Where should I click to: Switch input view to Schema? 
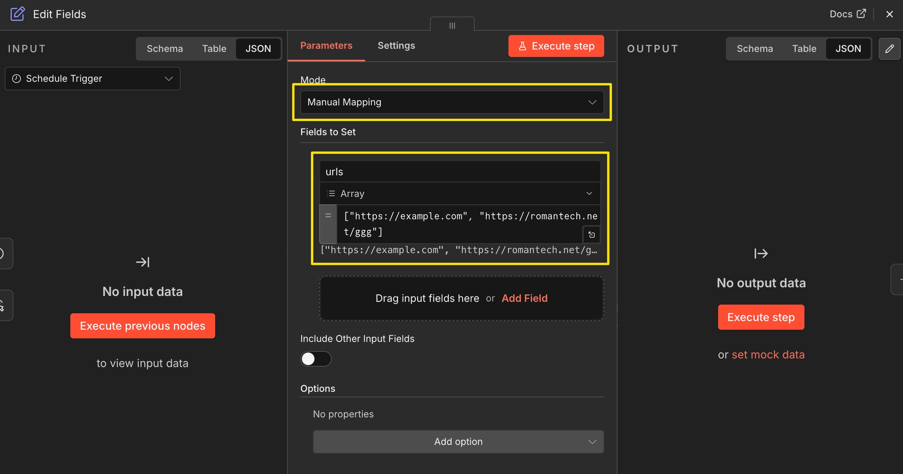coord(165,49)
